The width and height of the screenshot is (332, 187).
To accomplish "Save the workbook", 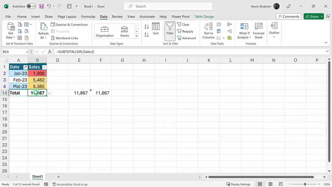I will 41,6.
